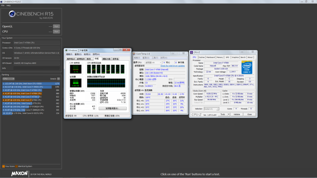The width and height of the screenshot is (317, 178).
Task: Click the Tools button in CPU-Z
Action: click(x=223, y=114)
